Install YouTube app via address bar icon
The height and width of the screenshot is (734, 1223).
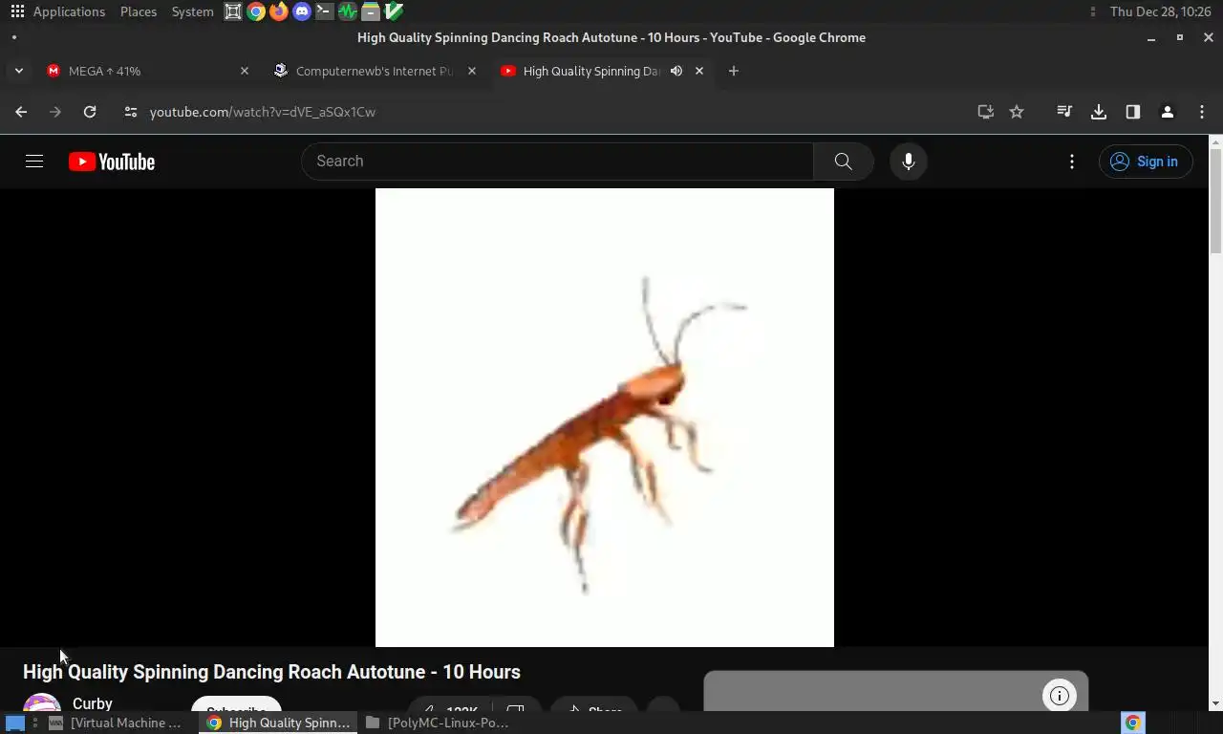coord(986,112)
